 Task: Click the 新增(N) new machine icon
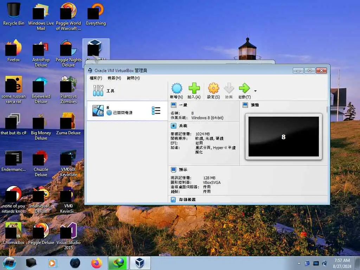click(176, 91)
